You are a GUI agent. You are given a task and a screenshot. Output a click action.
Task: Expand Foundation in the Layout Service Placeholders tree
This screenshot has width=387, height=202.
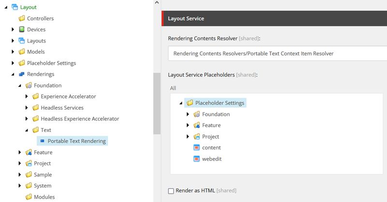point(188,114)
